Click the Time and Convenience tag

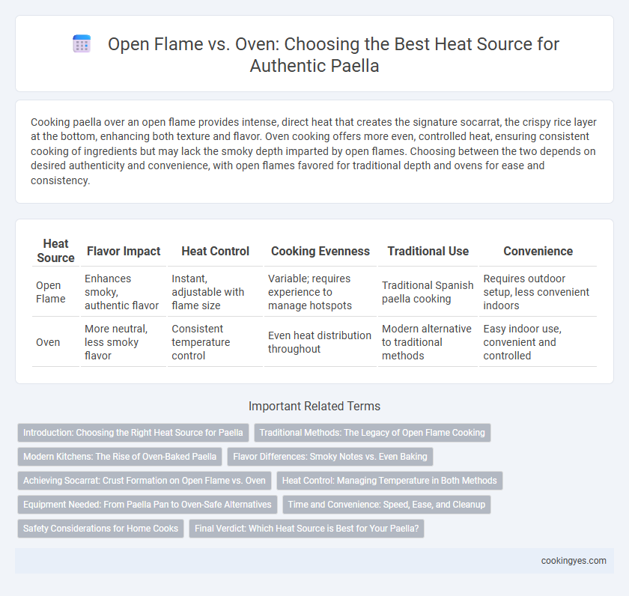(386, 505)
